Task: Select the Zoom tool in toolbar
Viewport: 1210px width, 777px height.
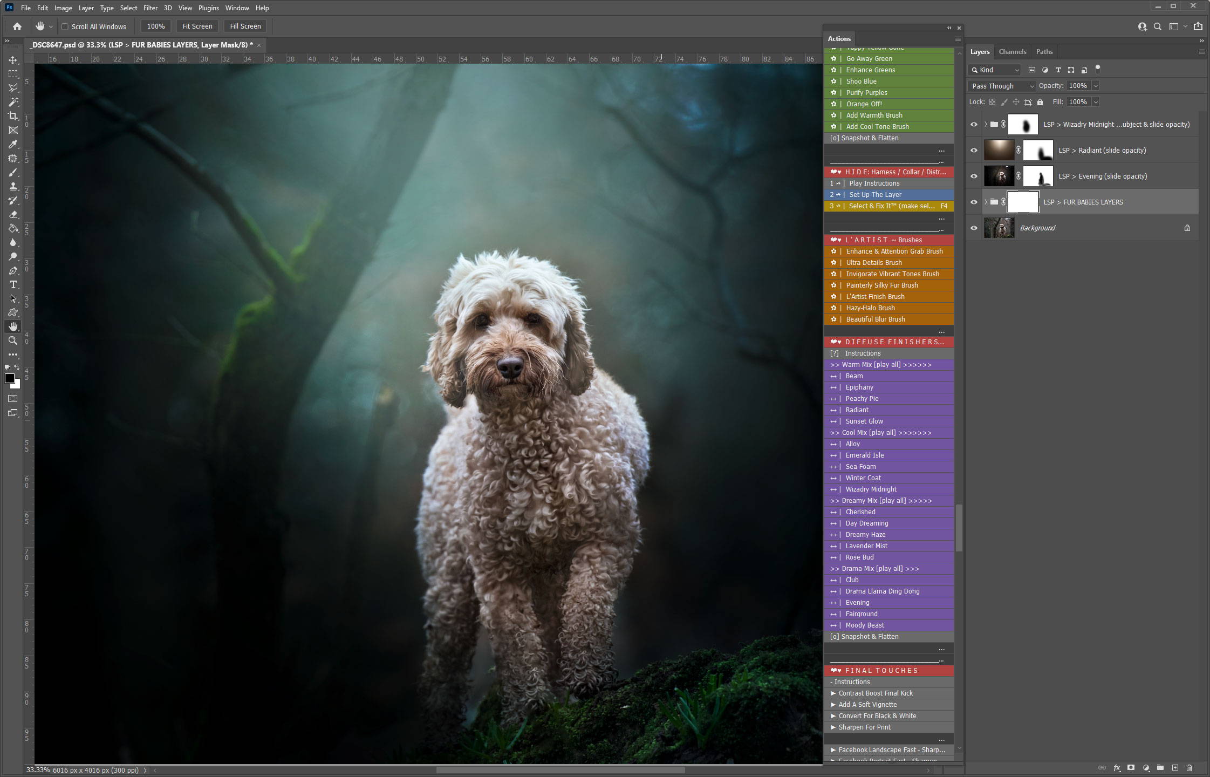Action: point(13,341)
